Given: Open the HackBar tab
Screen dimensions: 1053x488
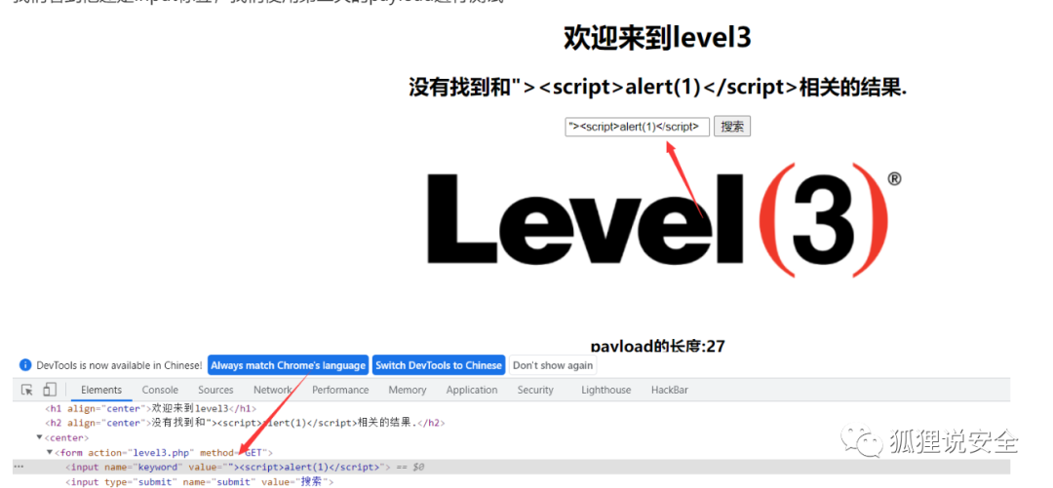Looking at the screenshot, I should pos(670,390).
